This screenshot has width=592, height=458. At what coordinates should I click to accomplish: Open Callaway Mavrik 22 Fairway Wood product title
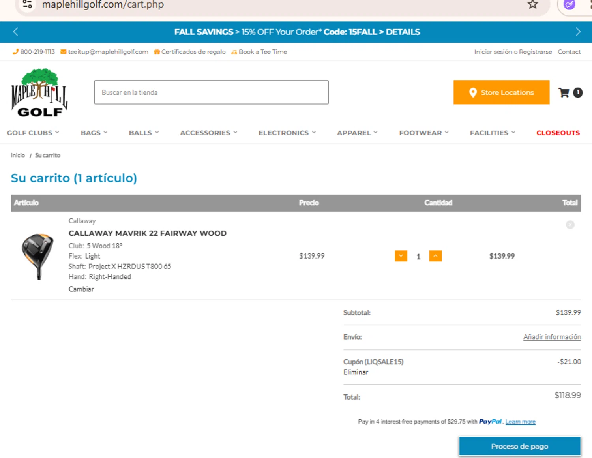click(148, 233)
